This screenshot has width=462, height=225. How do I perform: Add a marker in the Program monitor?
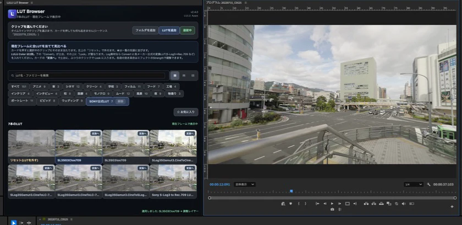tap(290, 204)
